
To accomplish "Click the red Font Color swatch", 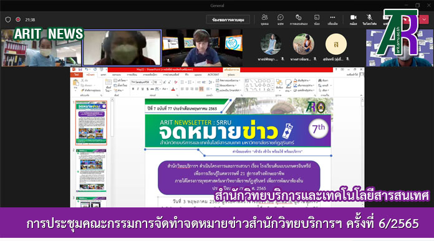I will point(173,89).
